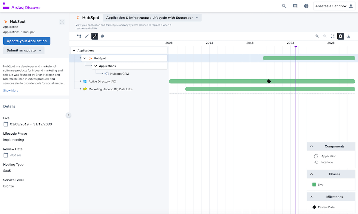Collapse the Components legend section
This screenshot has width=358, height=214.
[311, 146]
